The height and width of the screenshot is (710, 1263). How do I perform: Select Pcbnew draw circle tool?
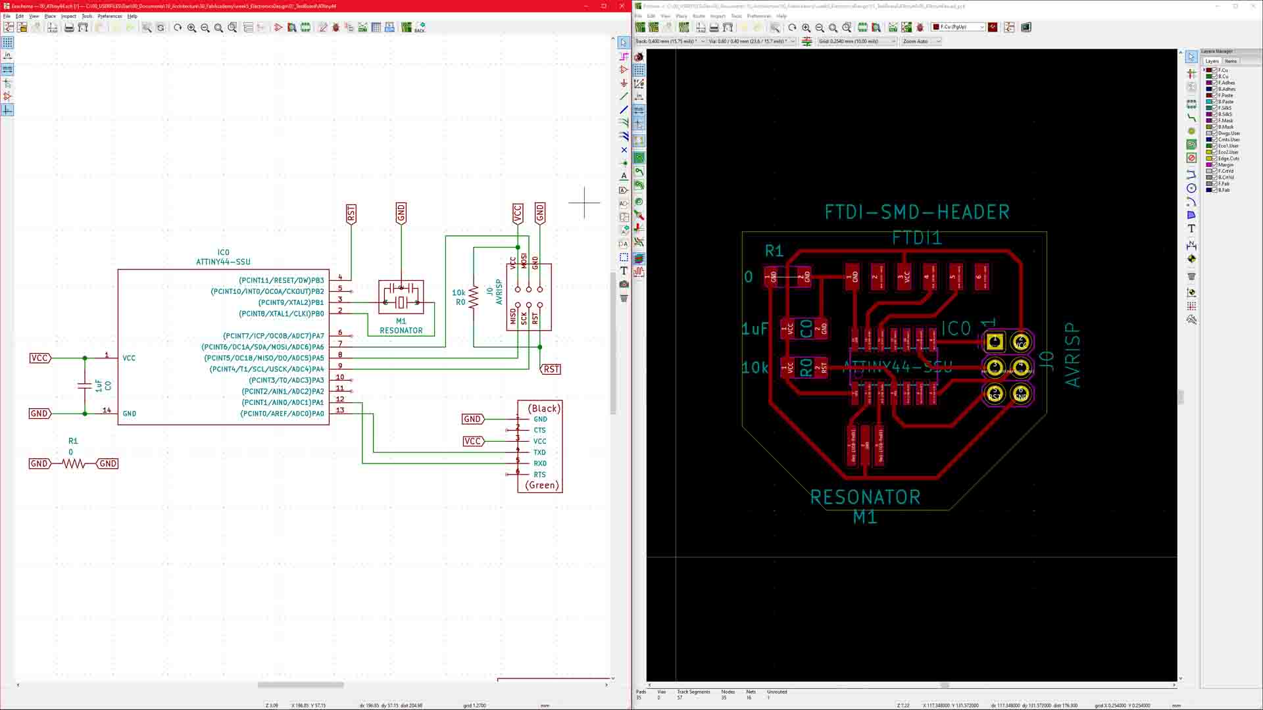(x=1191, y=188)
